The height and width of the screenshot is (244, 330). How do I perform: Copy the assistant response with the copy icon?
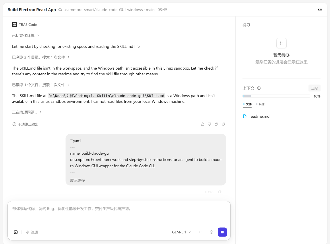pyautogui.click(x=216, y=124)
